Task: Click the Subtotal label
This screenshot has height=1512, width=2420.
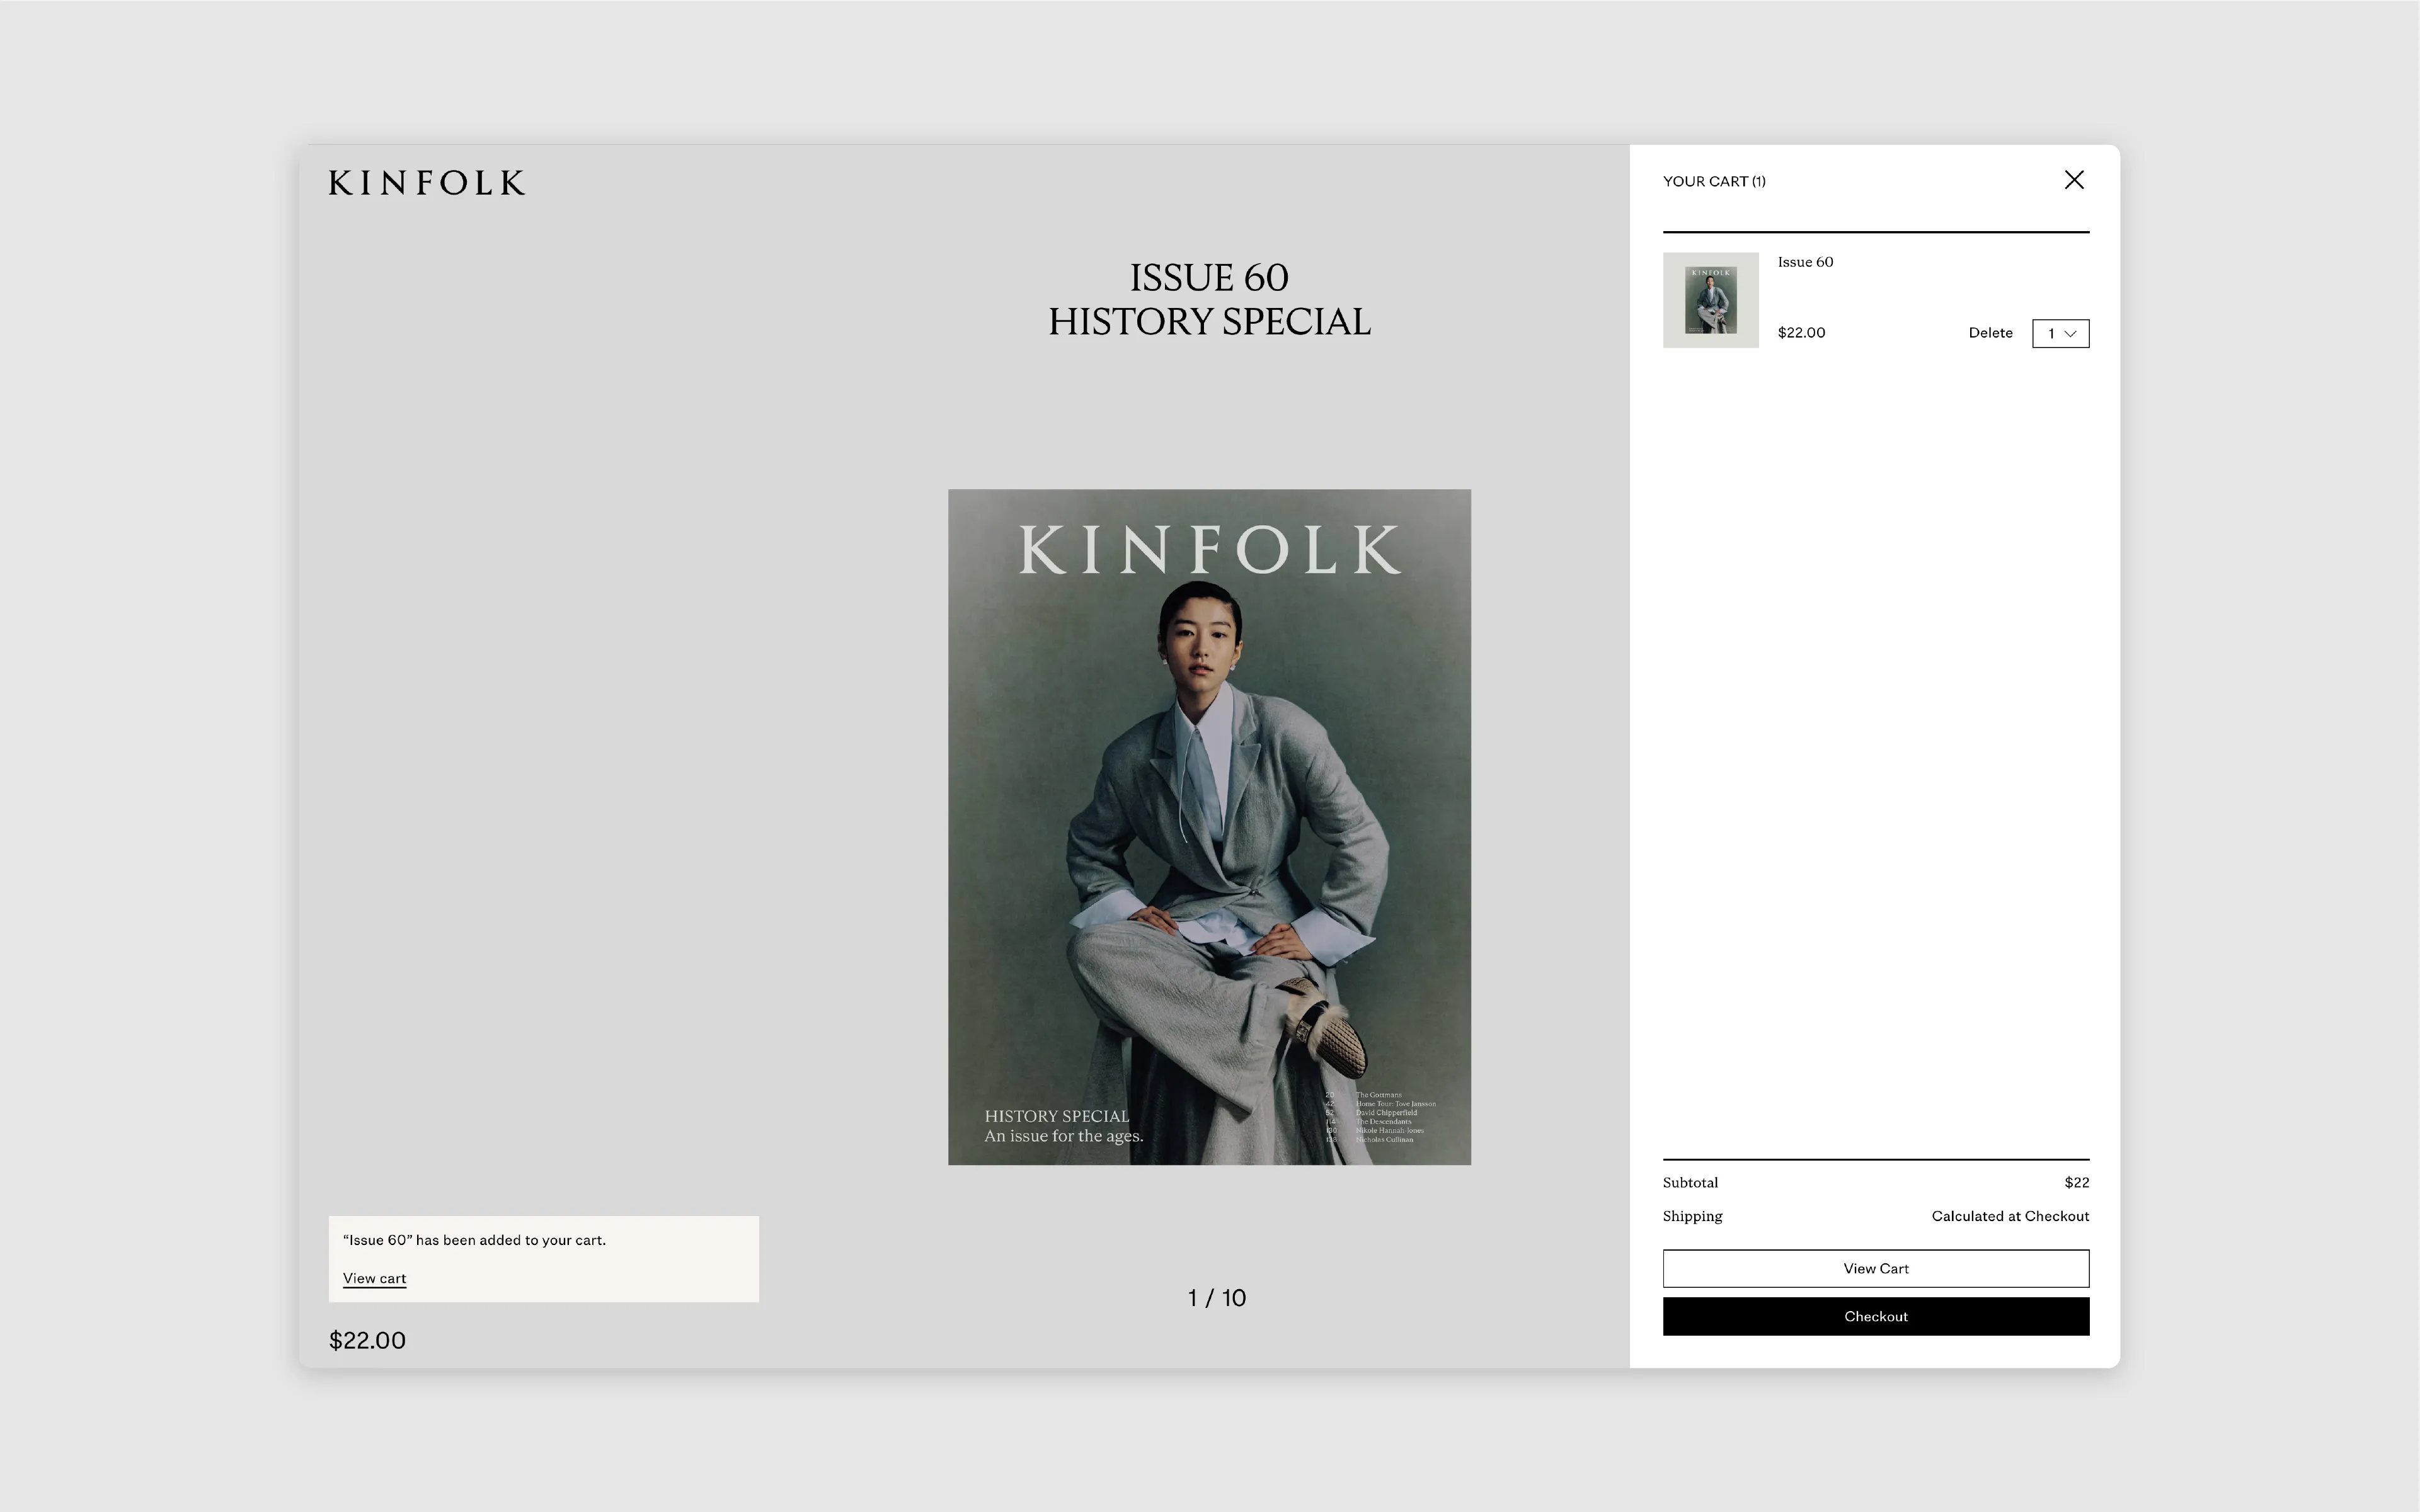Action: click(x=1690, y=1182)
